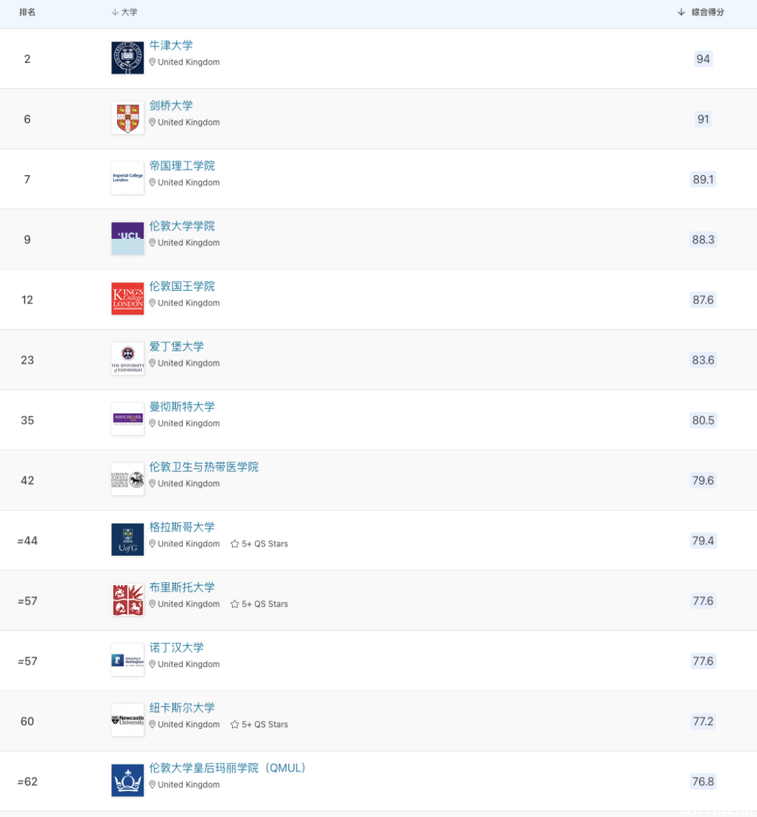Click 5+ QS Stars badge for 格拉斯哥大学
Screen dimensions: 757x817
point(259,544)
